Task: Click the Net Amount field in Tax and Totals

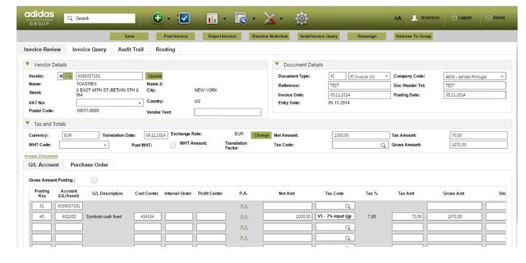Action: (361, 135)
